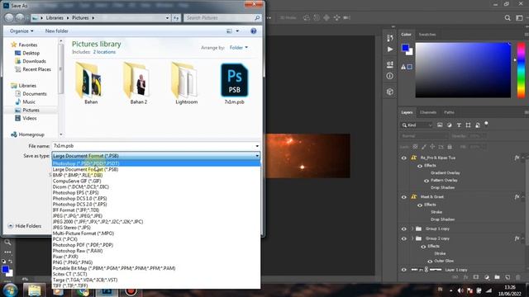Switch to the Channels tab
Viewport: 529px width, 297px height.
(x=428, y=112)
